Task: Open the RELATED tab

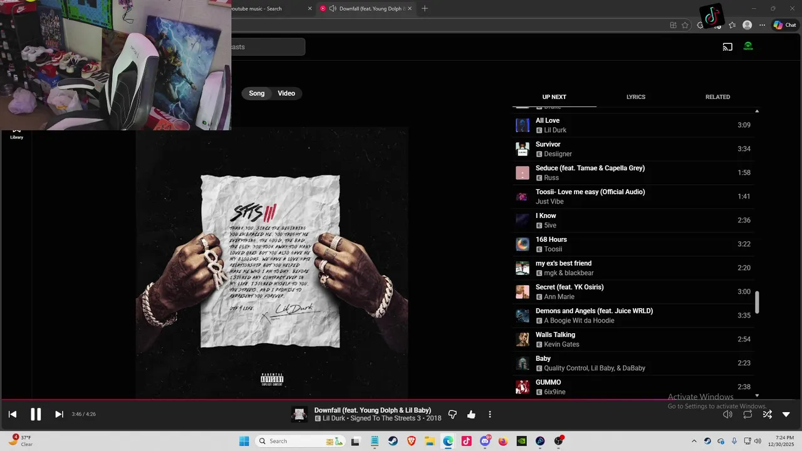Action: point(718,97)
